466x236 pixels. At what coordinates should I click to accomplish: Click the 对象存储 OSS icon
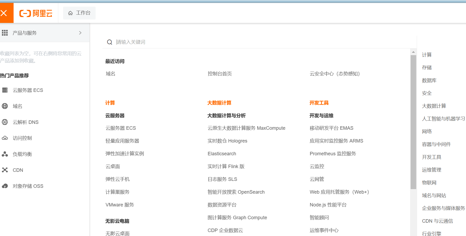coord(5,186)
